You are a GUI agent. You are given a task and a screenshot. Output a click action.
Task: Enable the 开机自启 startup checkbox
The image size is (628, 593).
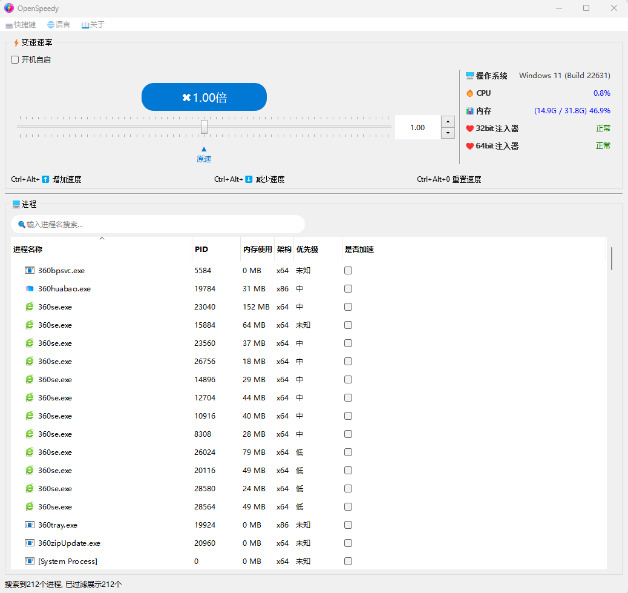click(x=15, y=60)
